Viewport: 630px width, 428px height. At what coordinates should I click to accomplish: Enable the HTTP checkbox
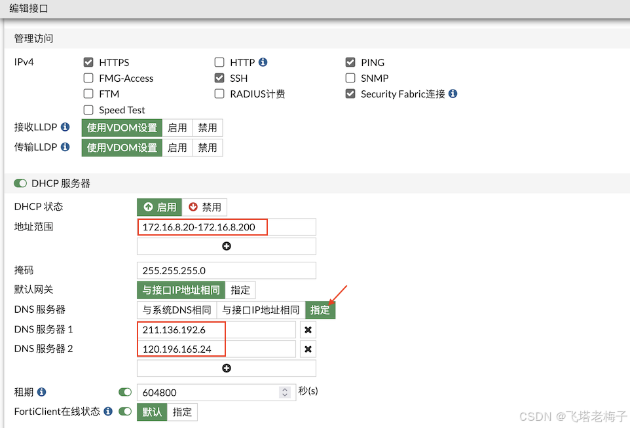click(219, 62)
